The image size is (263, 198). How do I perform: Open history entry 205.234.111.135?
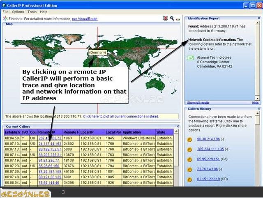[210, 149]
